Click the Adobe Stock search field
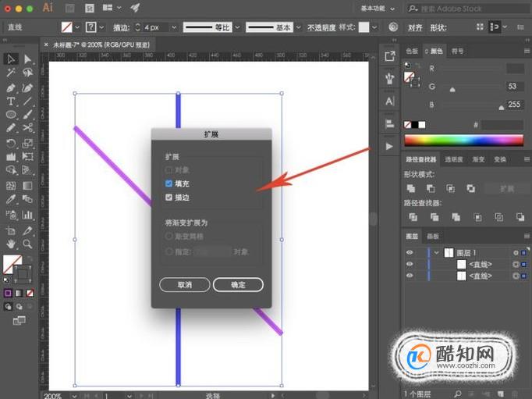The image size is (532, 399). pos(468,9)
